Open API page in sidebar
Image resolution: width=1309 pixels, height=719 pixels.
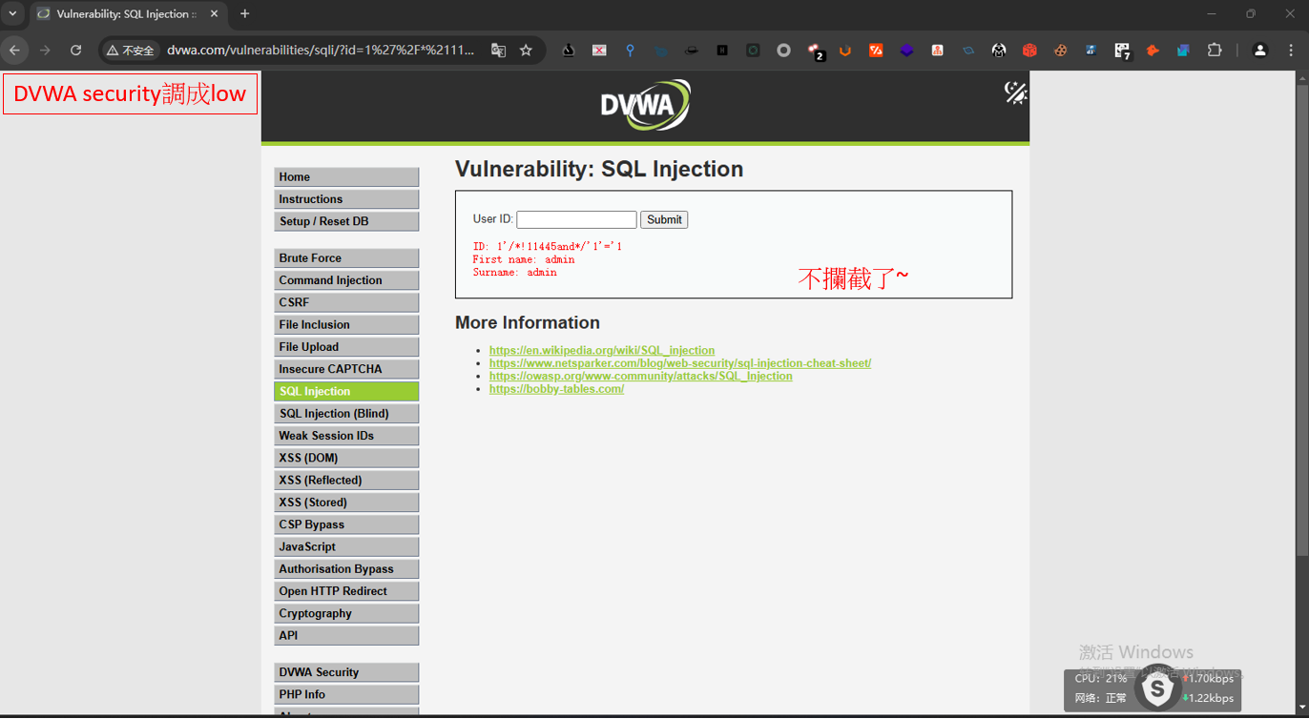tap(346, 636)
